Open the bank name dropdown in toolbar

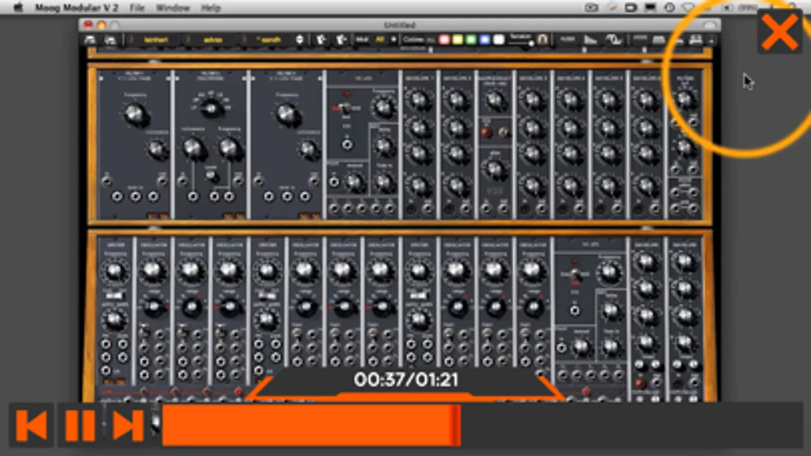pyautogui.click(x=156, y=40)
